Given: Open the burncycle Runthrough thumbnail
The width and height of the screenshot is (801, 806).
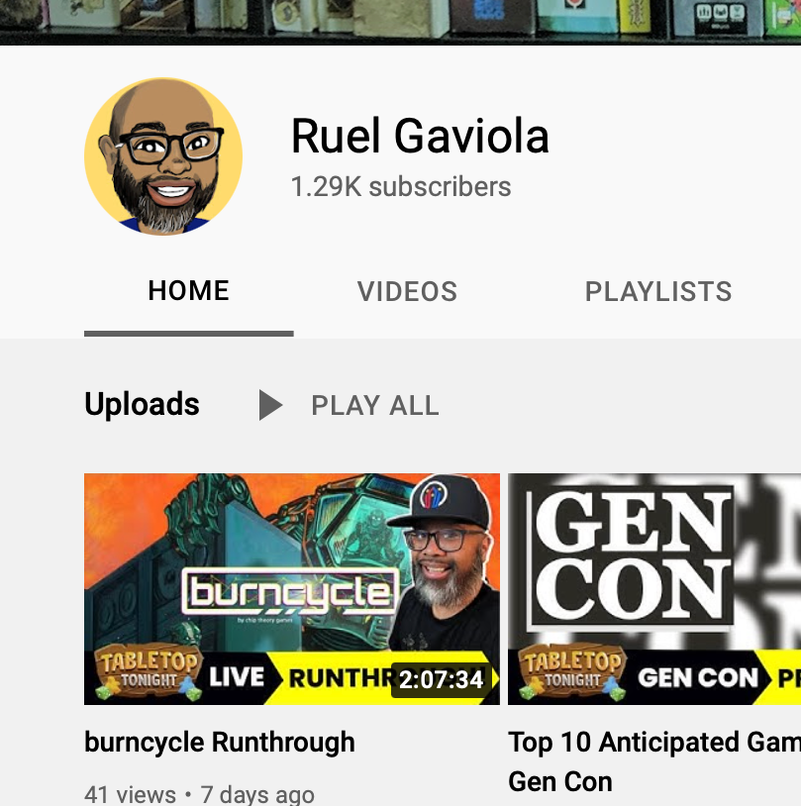Looking at the screenshot, I should [x=292, y=589].
